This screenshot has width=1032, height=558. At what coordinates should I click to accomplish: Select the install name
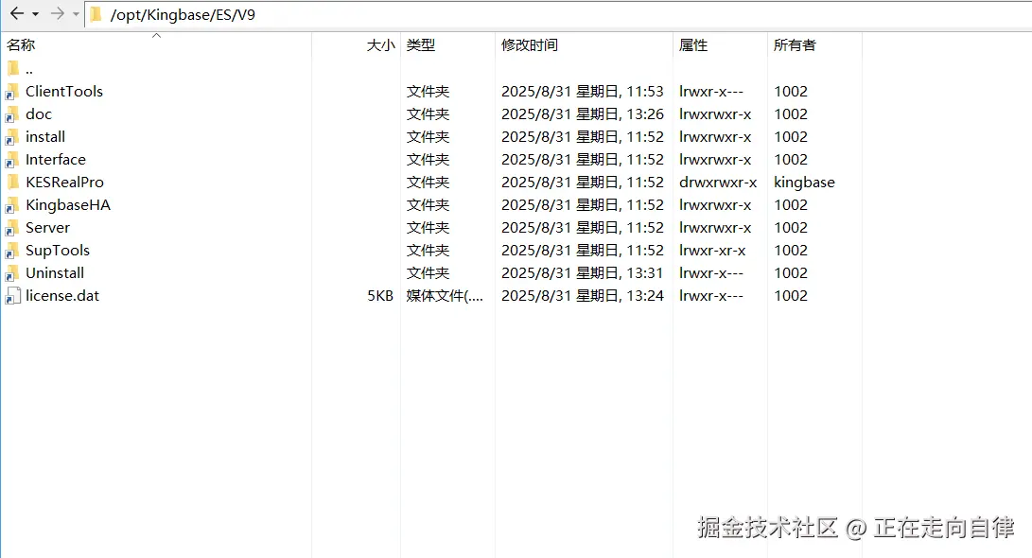45,137
